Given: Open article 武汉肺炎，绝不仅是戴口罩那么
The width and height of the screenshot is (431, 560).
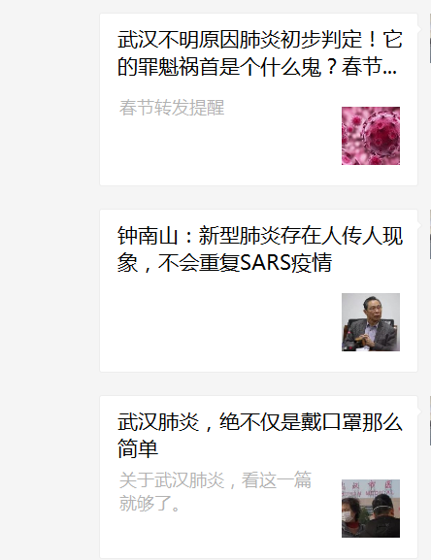Looking at the screenshot, I should coord(260,435).
